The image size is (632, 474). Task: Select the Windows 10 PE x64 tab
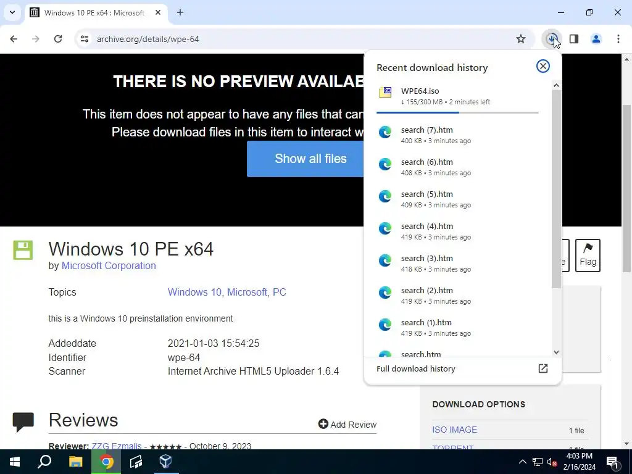tap(96, 12)
